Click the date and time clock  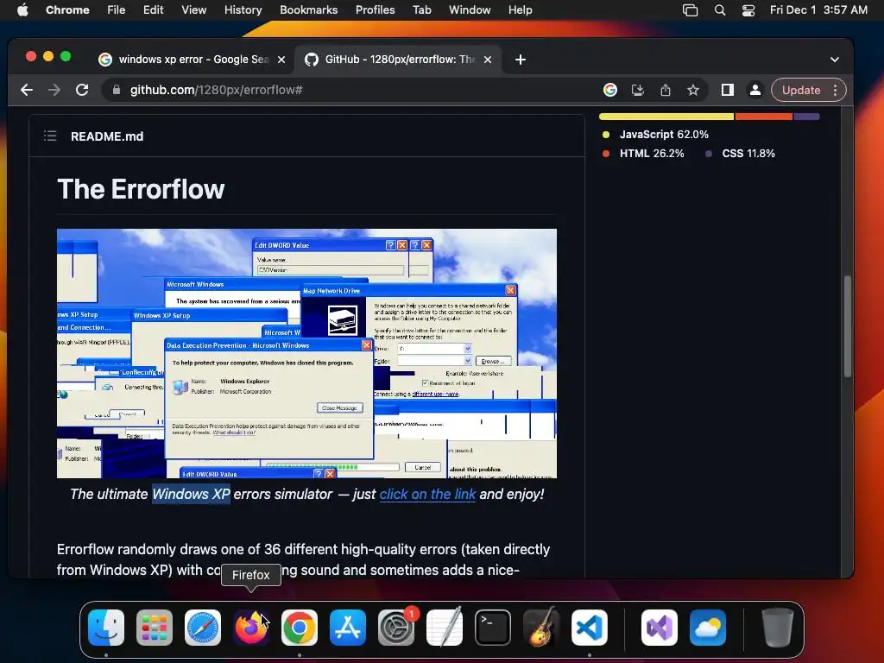[x=818, y=10]
